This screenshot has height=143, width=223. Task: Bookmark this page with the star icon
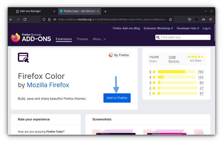[x=171, y=19]
